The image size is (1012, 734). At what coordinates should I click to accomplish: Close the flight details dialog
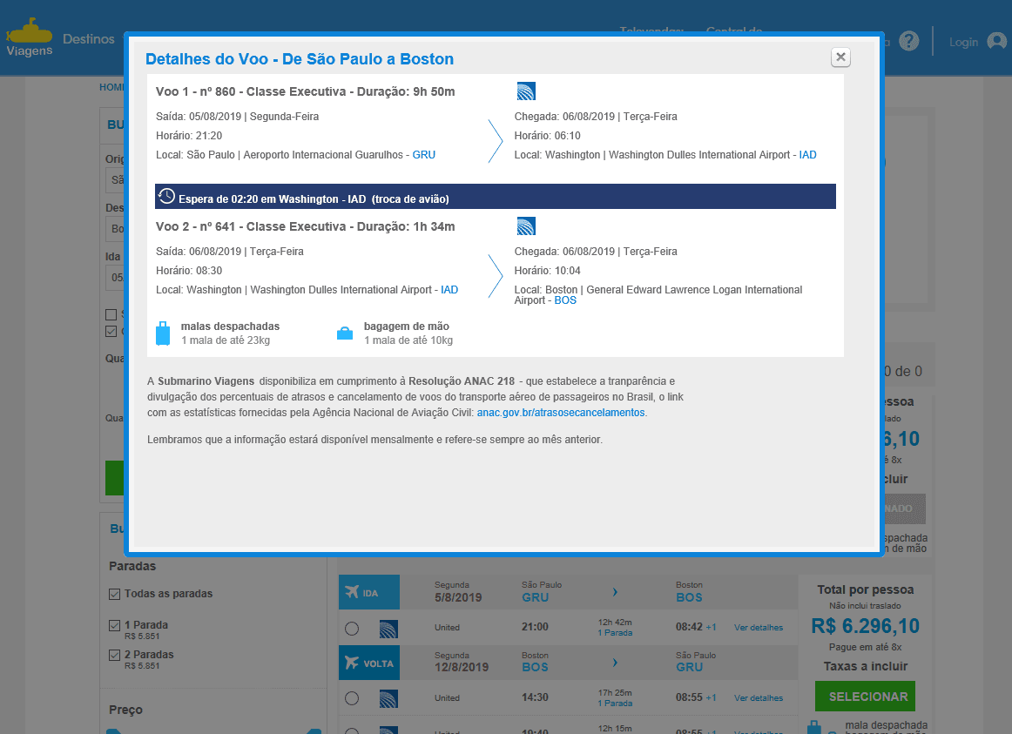(840, 57)
